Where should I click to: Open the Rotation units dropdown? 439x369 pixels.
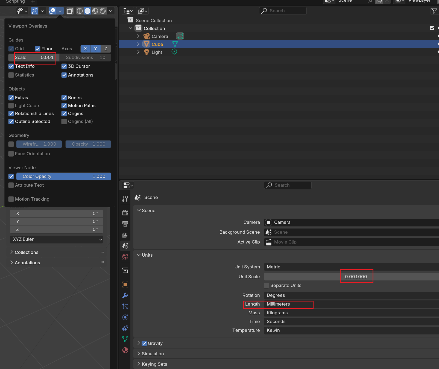351,295
